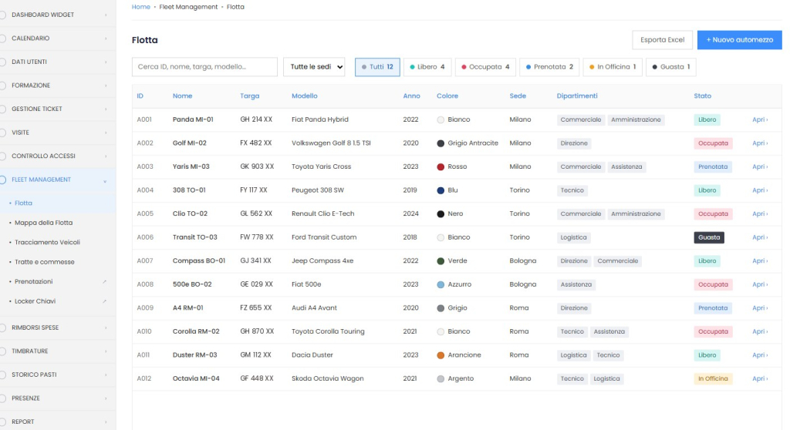Collapse the Fleet Management menu chevron

point(105,180)
